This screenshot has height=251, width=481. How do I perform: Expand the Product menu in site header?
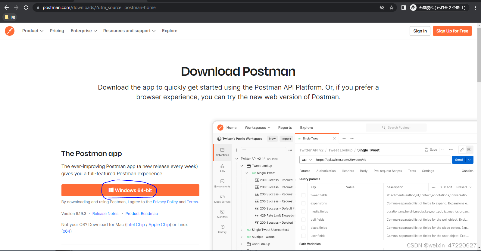tap(33, 31)
